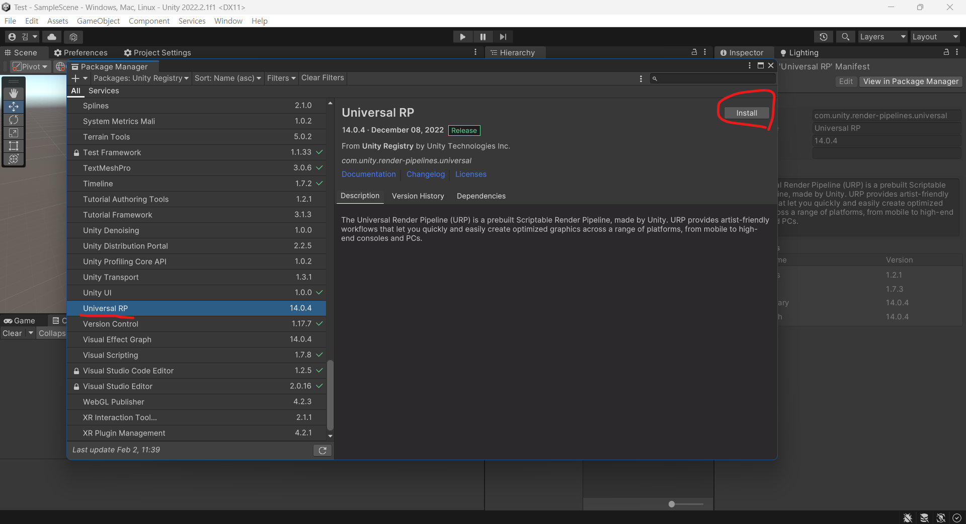Switch to the Lighting tab
The image size is (966, 524).
tap(799, 52)
